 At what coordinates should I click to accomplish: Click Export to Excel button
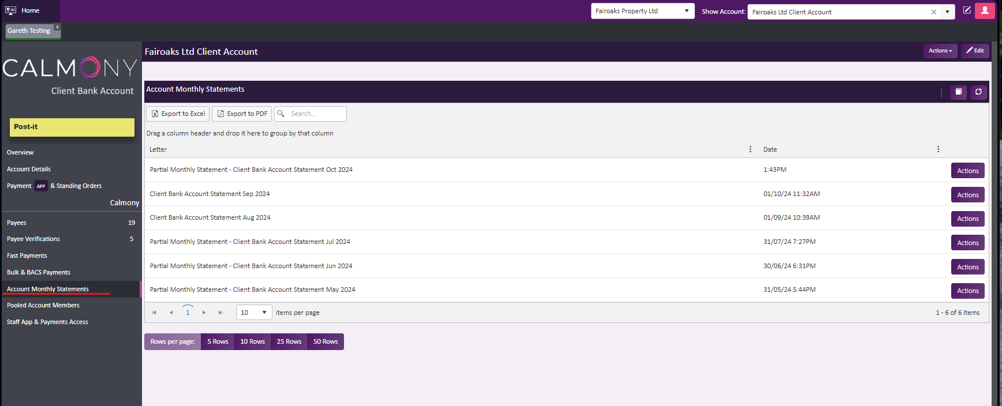tap(178, 114)
